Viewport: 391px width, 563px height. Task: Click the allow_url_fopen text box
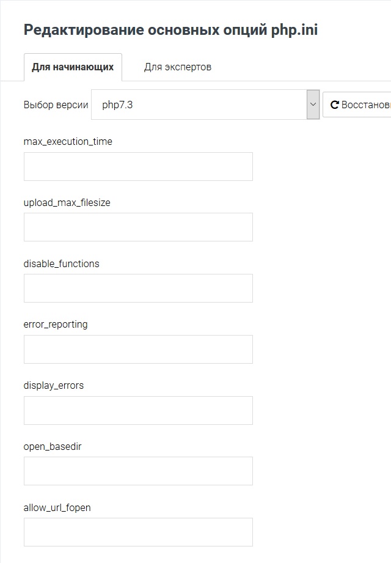click(137, 532)
